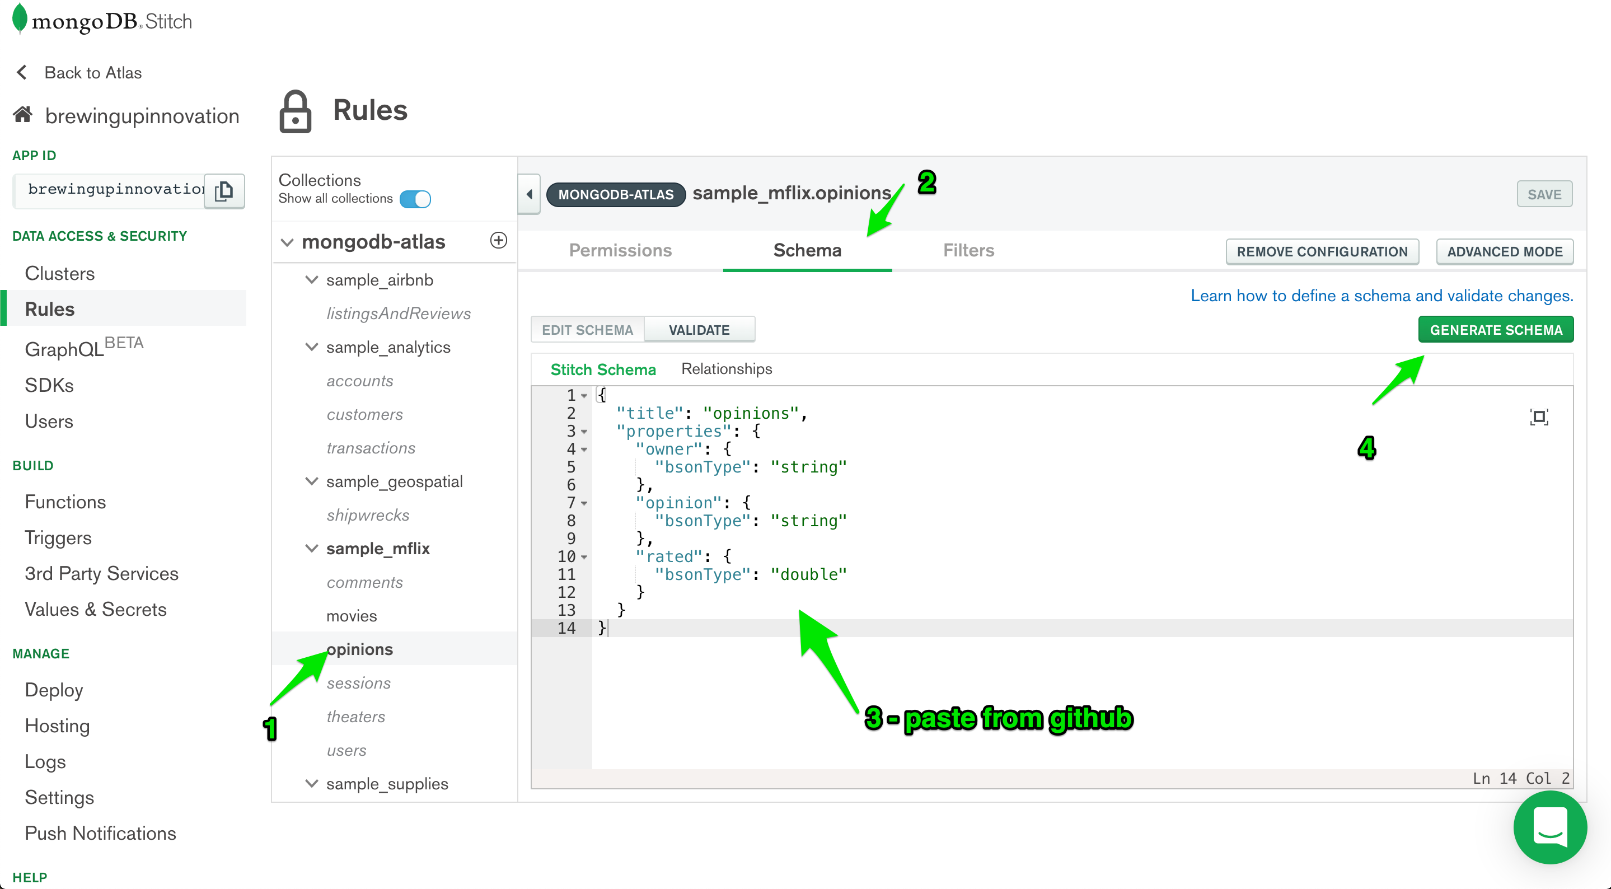Click Remove Configuration button
This screenshot has width=1611, height=889.
(1322, 251)
